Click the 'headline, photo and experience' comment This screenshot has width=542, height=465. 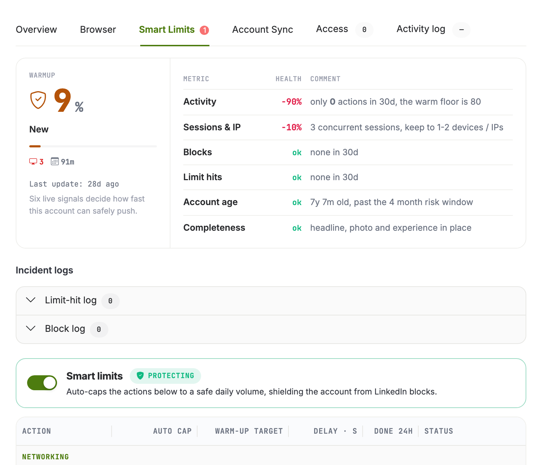coord(391,228)
